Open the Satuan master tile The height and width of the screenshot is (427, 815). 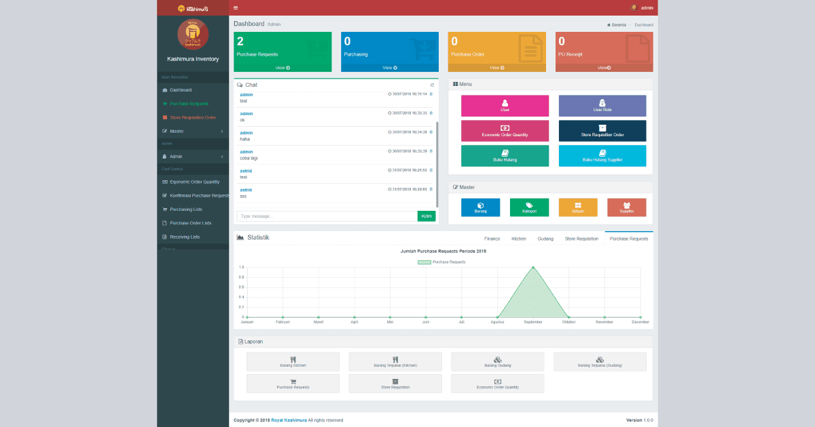tap(578, 207)
